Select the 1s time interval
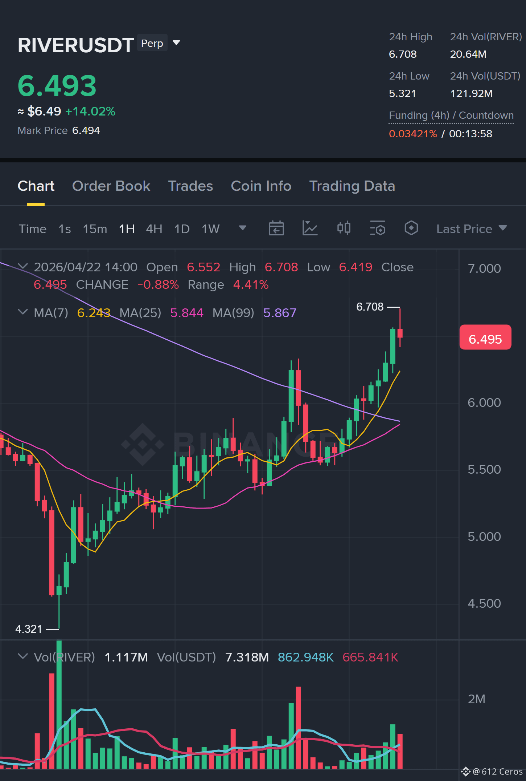This screenshot has height=781, width=526. pos(65,229)
